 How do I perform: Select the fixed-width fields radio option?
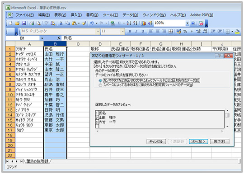point(100,85)
